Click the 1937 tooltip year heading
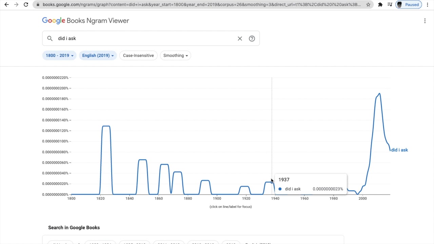 click(284, 180)
